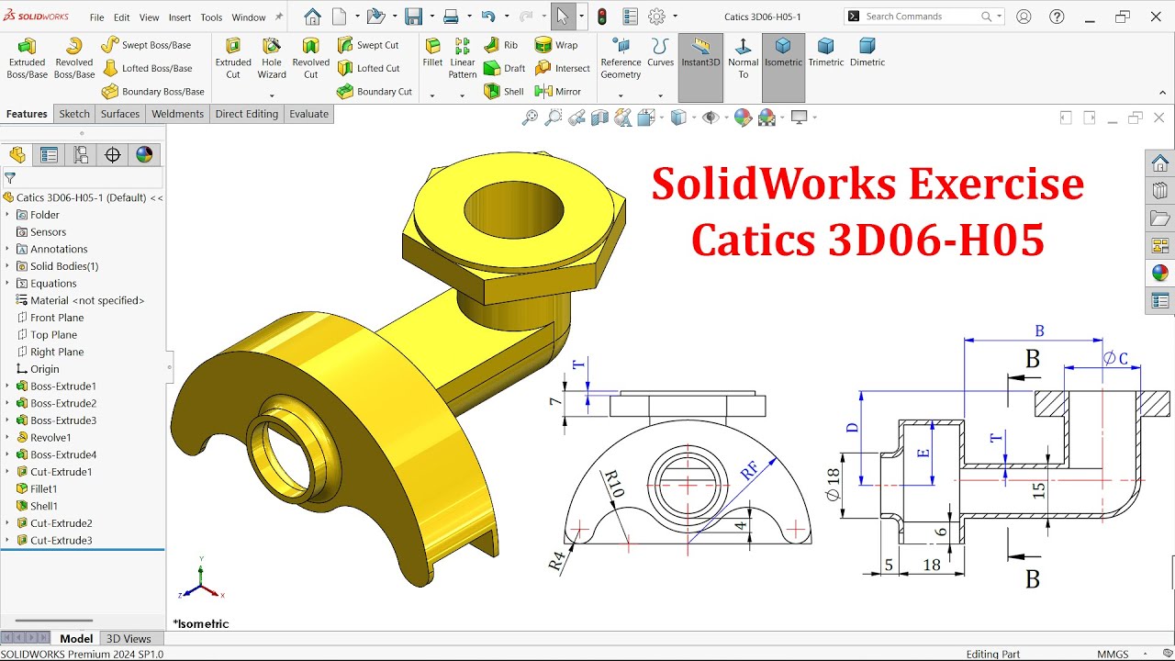Click the Save icon
This screenshot has height=661, width=1175.
coord(413,17)
